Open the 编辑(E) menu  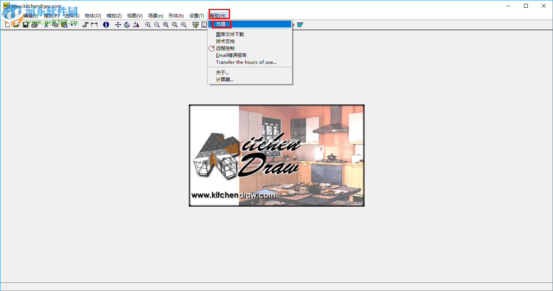[31, 16]
